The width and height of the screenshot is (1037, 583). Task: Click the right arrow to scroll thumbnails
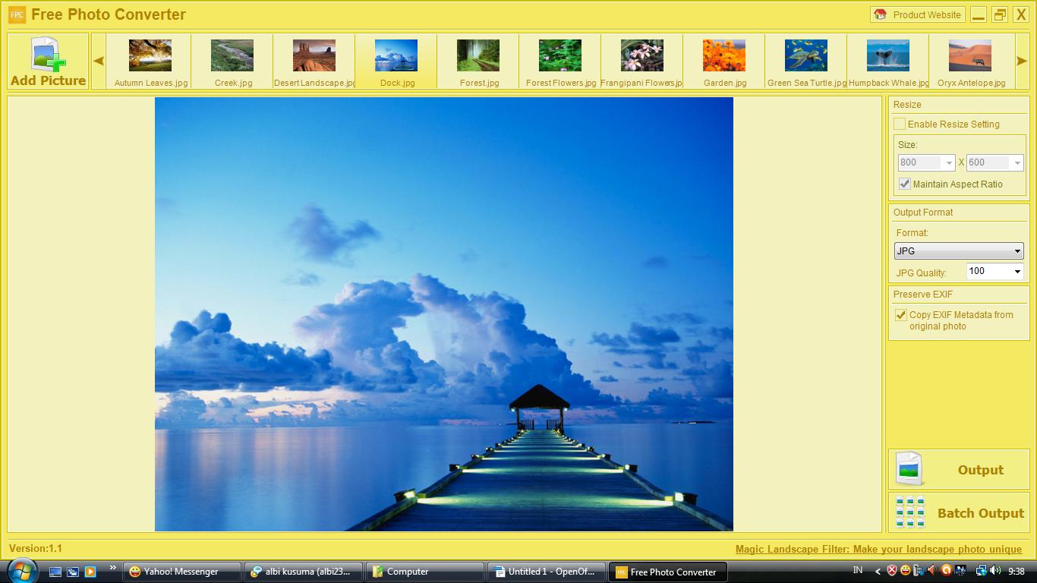tap(1021, 61)
